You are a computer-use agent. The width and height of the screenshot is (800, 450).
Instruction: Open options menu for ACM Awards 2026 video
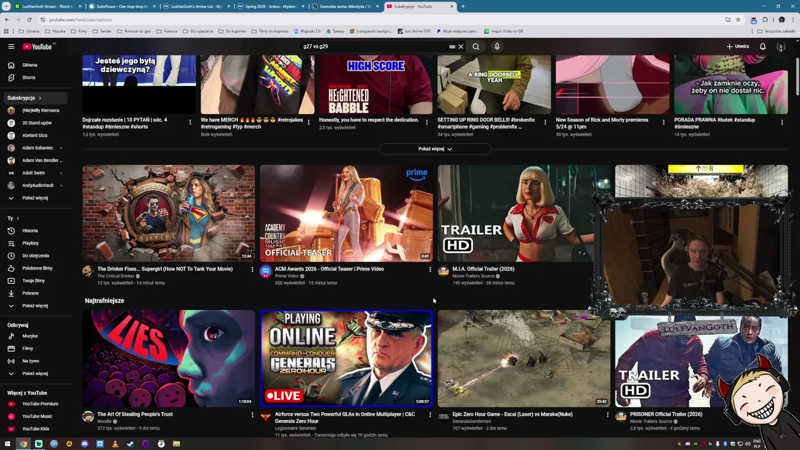[x=430, y=269]
